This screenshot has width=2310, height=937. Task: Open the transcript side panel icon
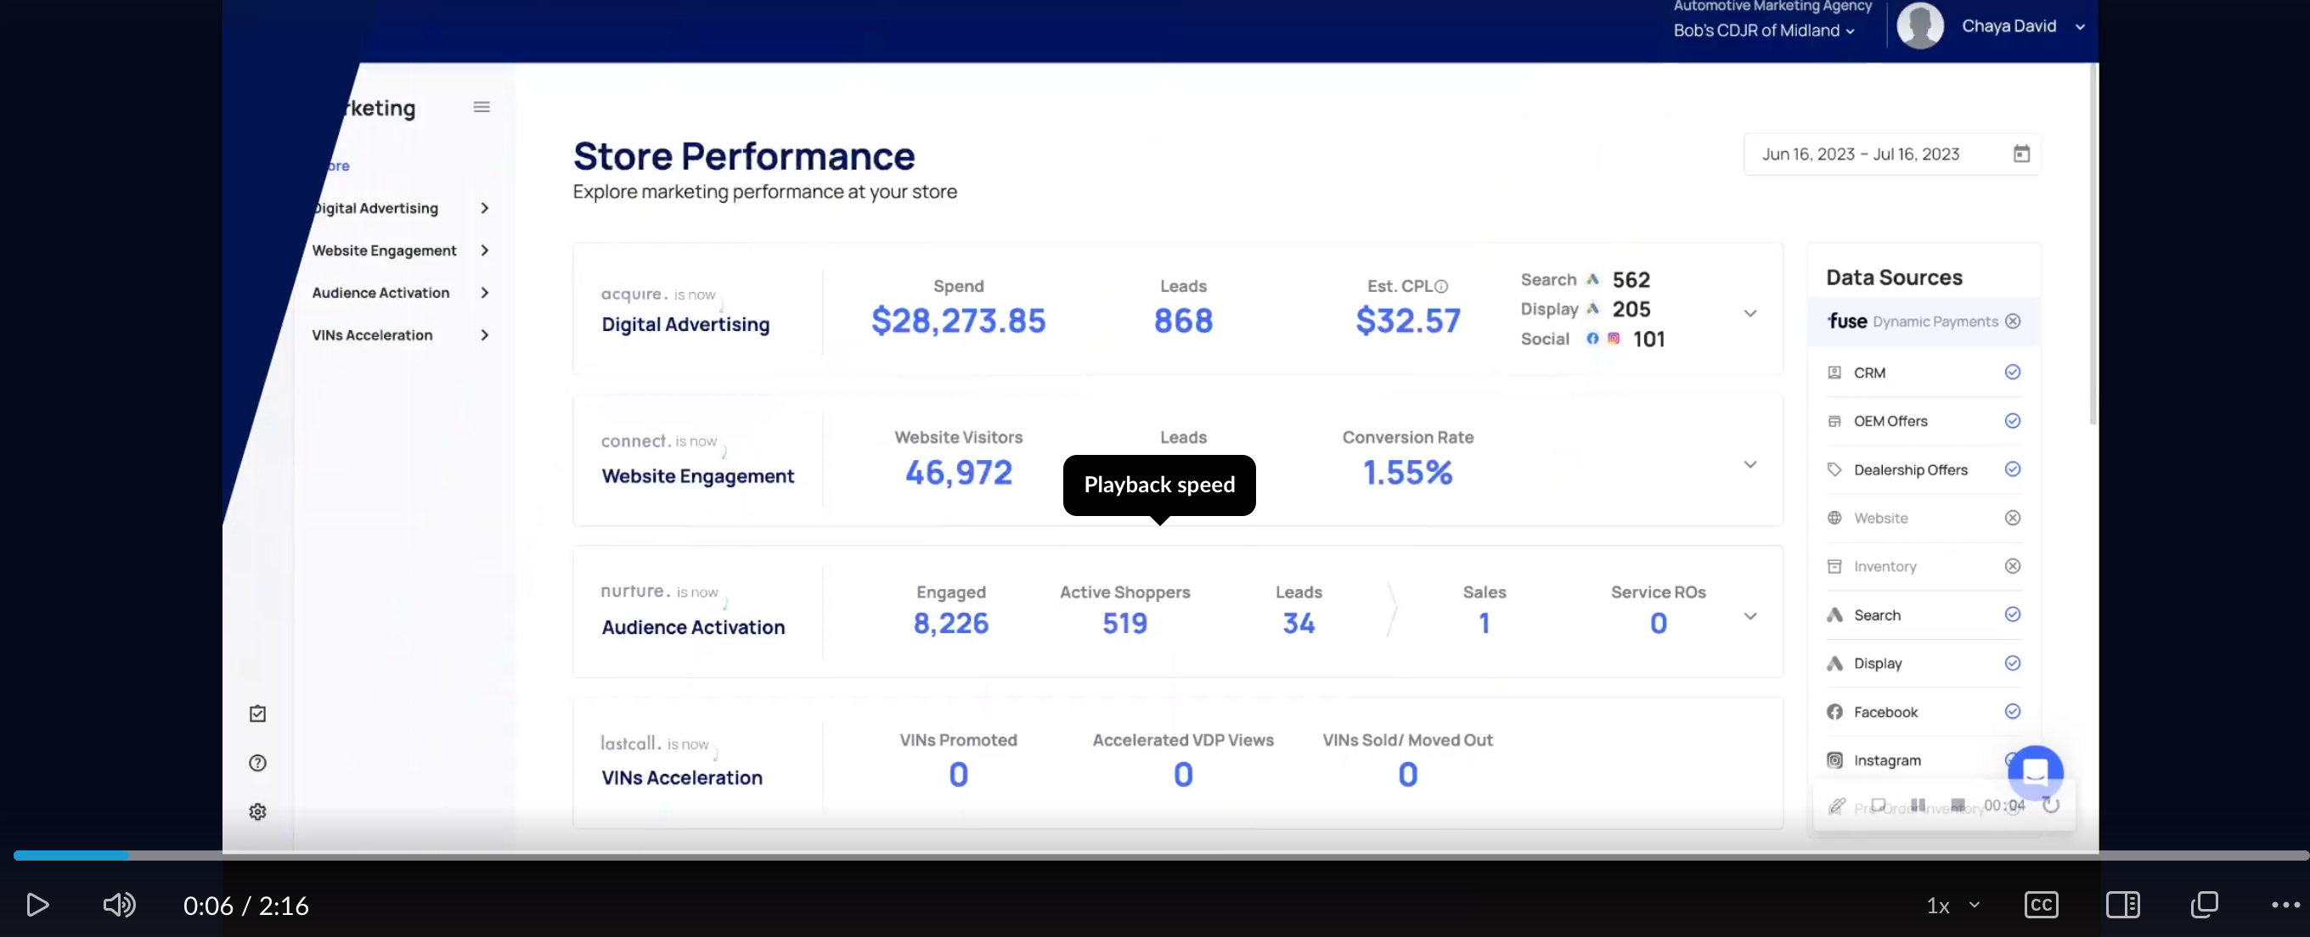point(2122,905)
